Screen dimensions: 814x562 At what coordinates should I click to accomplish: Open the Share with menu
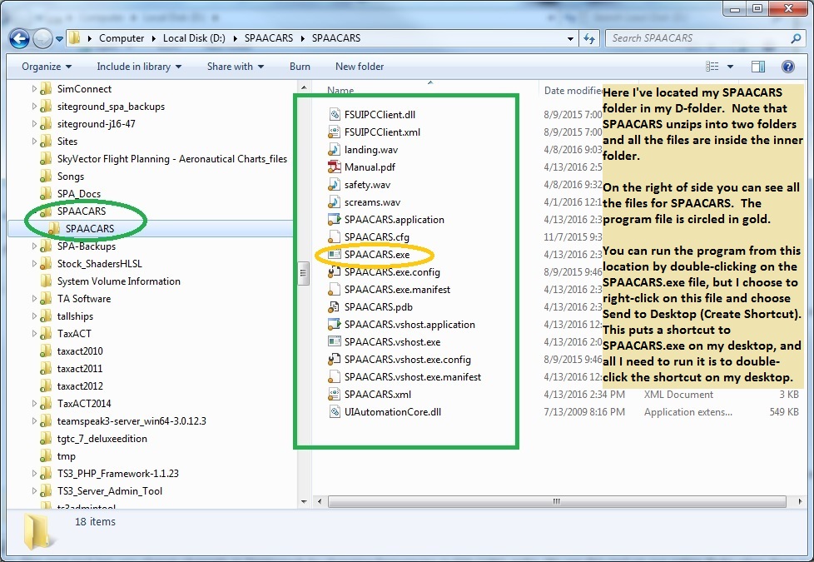pos(236,67)
